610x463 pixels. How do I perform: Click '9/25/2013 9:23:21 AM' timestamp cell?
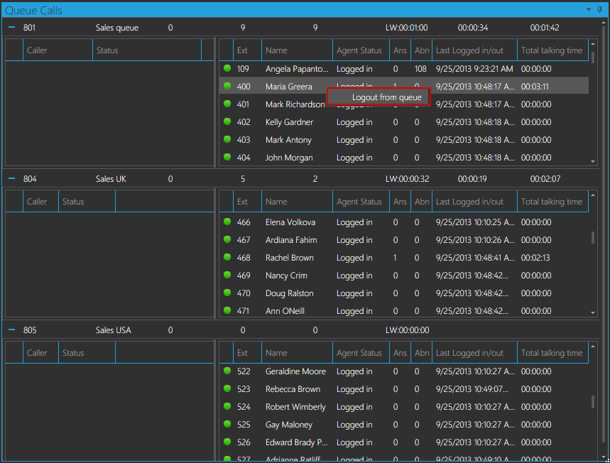point(474,69)
